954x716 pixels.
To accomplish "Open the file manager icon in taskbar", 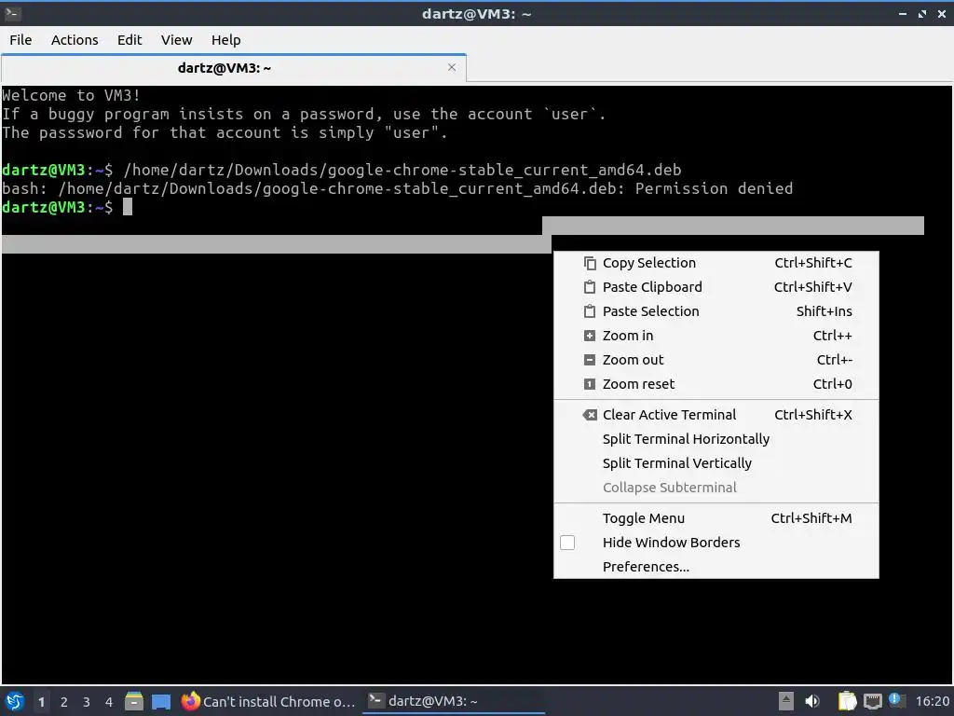I will click(x=134, y=701).
